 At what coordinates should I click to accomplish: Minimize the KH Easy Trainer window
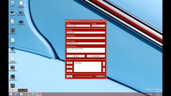coord(98,21)
